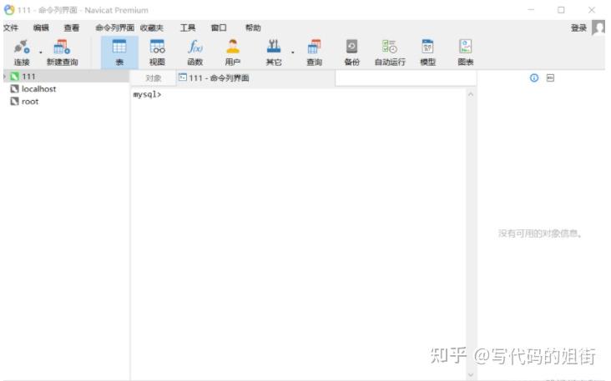Click the console scrollbar down arrow
Viewport: 611px width, 381px height.
[x=471, y=374]
